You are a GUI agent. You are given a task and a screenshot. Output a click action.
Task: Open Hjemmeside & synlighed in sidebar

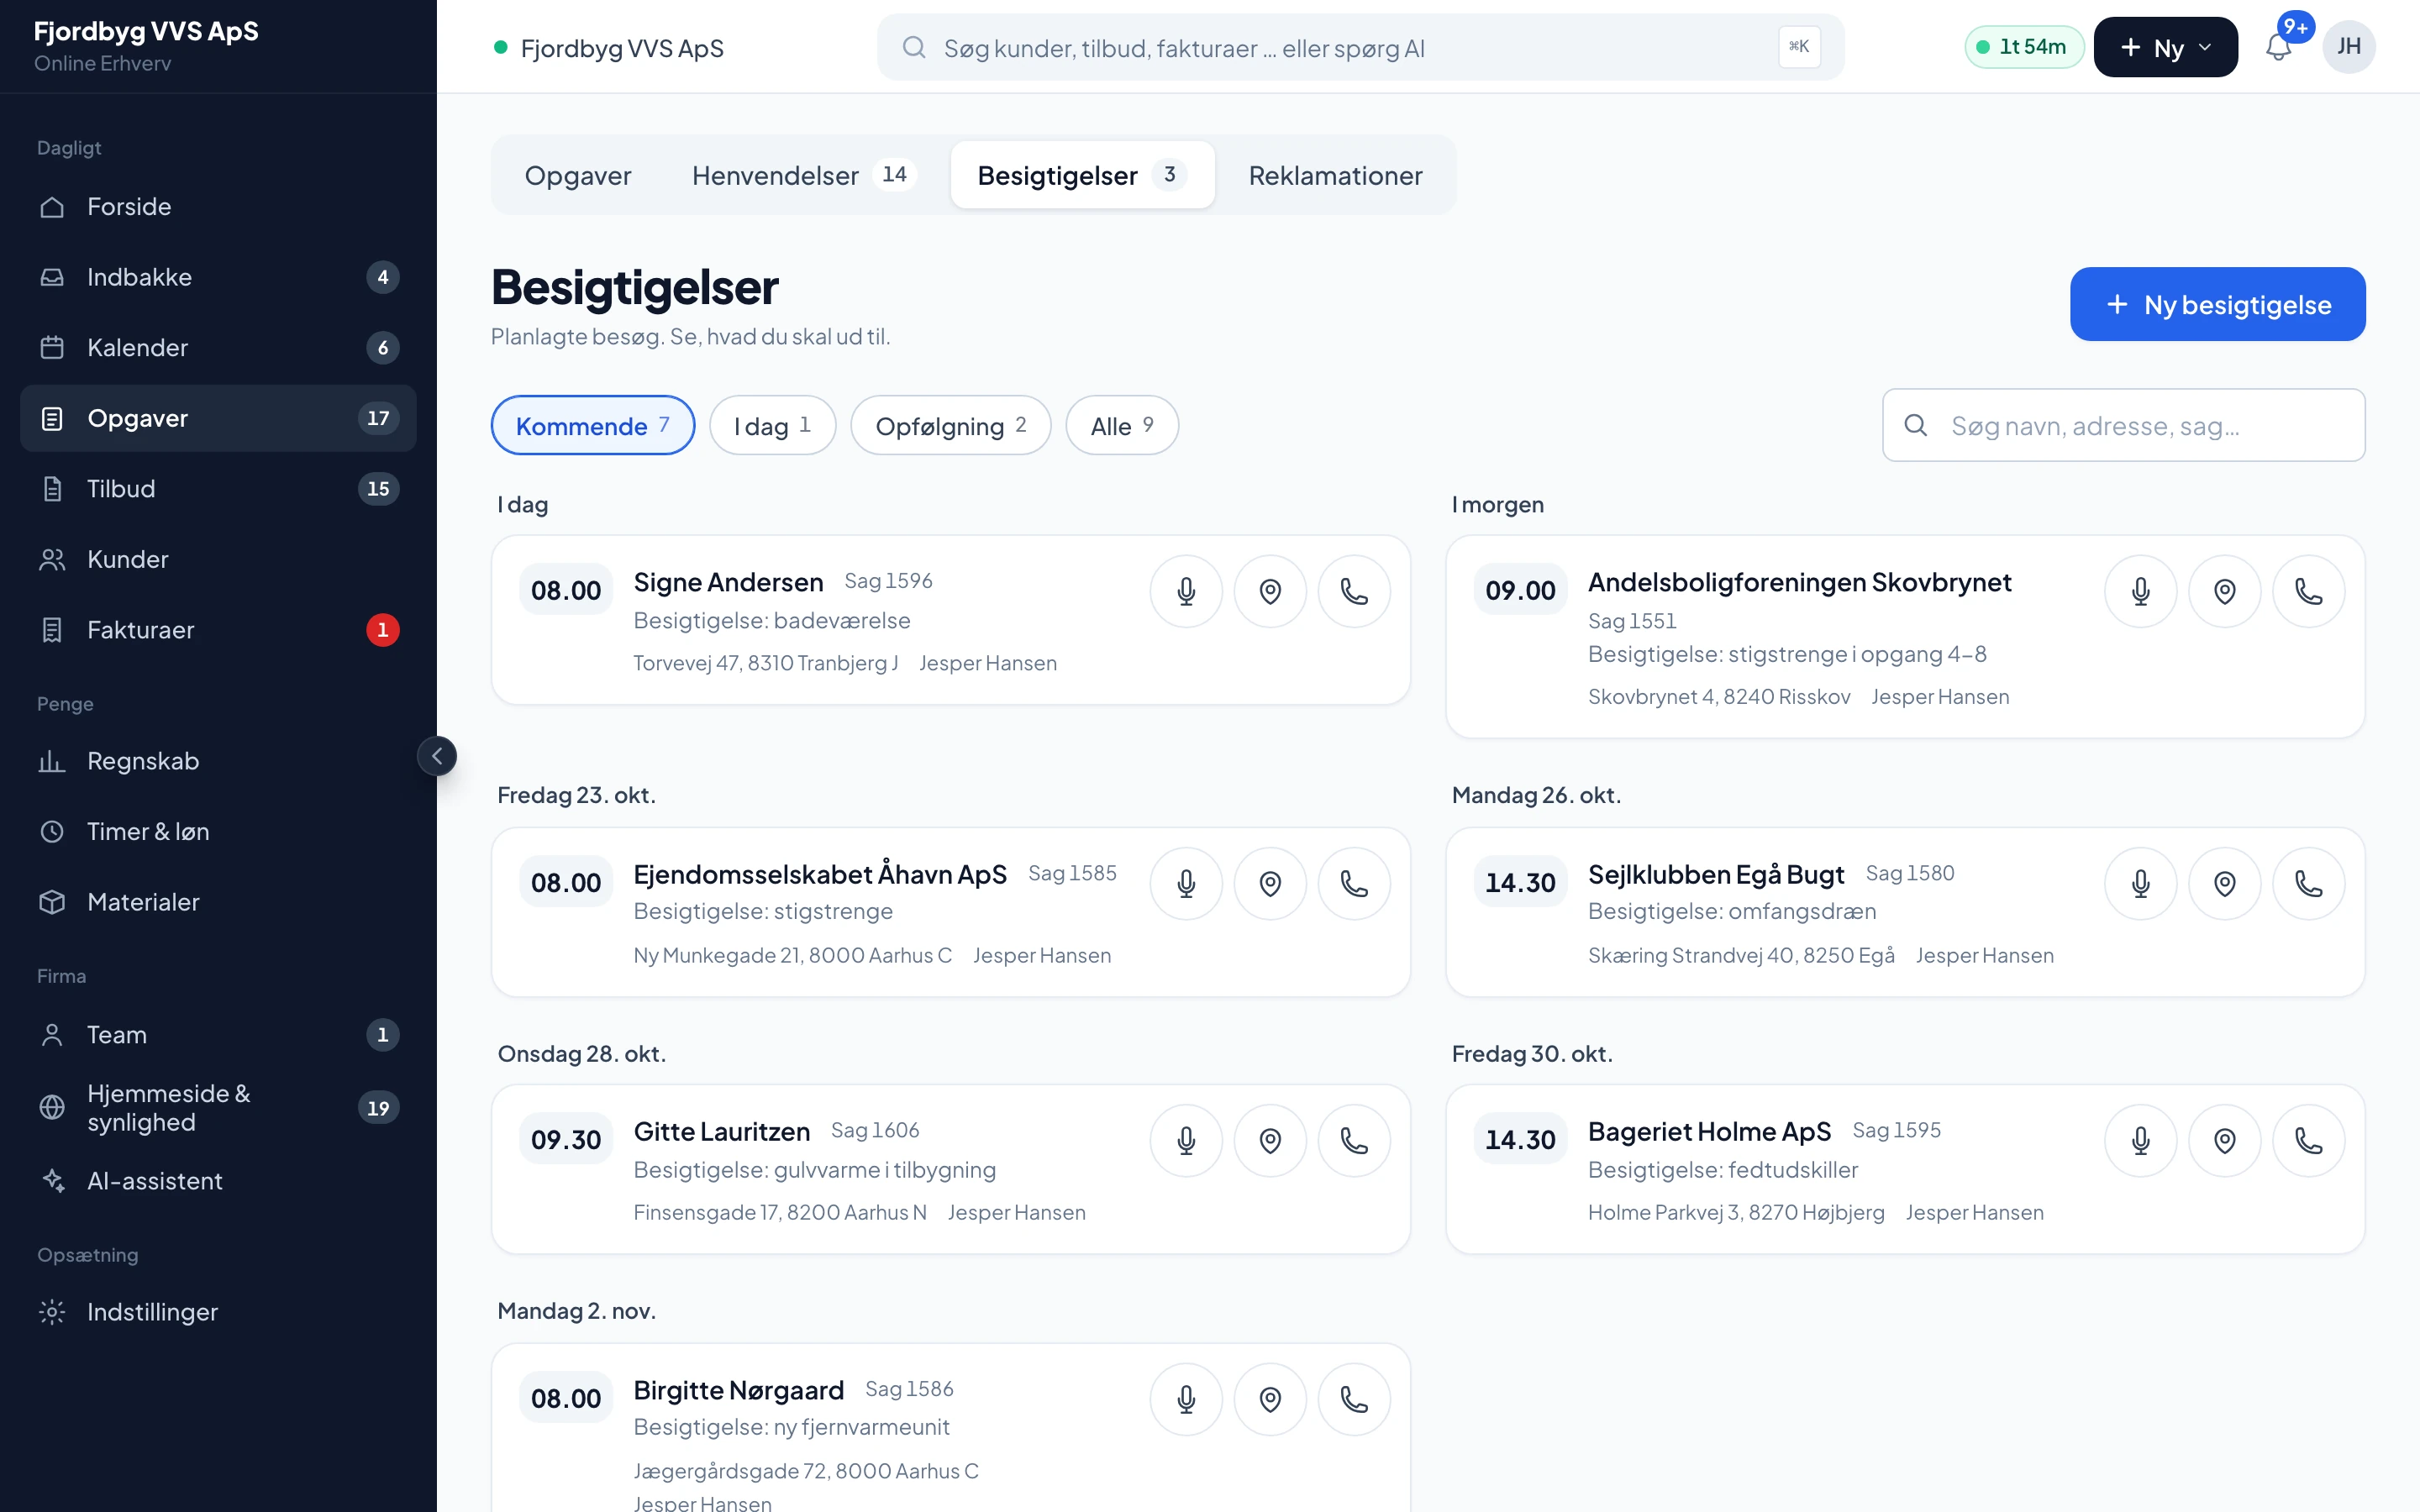tap(218, 1108)
